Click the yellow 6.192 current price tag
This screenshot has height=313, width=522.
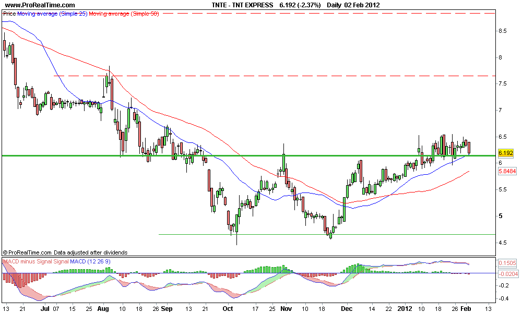[x=506, y=153]
